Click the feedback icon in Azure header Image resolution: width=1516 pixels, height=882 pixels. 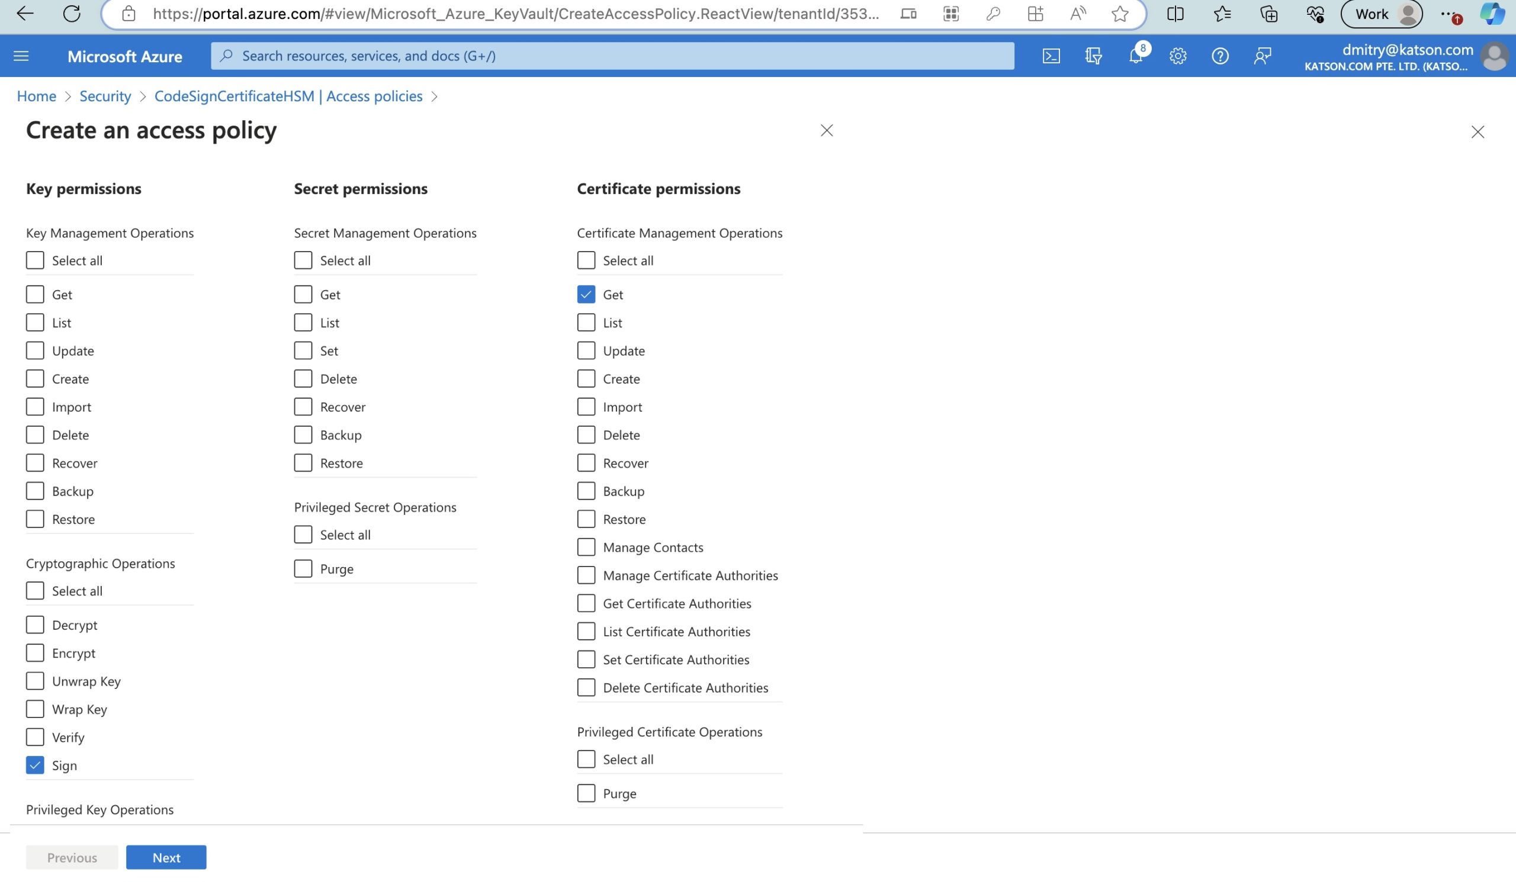[1262, 56]
